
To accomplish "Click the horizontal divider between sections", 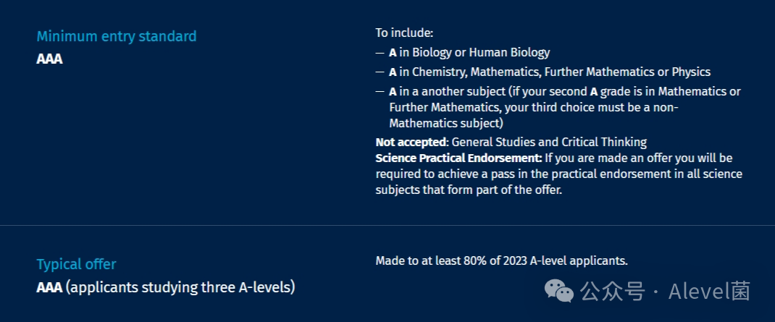I will 387,225.
